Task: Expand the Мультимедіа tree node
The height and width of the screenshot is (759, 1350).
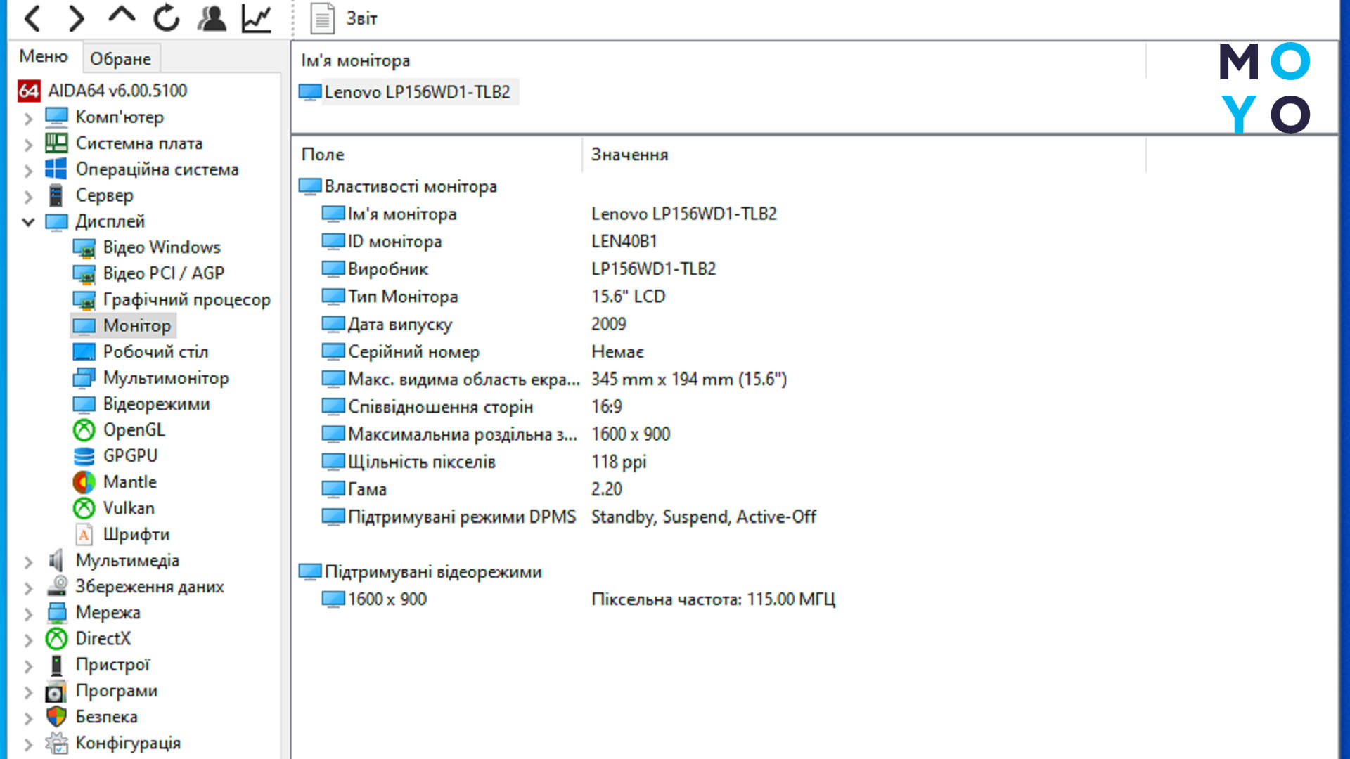Action: [28, 562]
